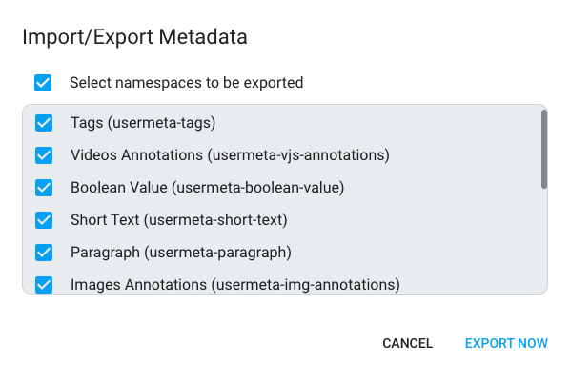Screen dimensions: 570x366
Task: Click the Select namespaces to be exported label
Action: [x=187, y=83]
